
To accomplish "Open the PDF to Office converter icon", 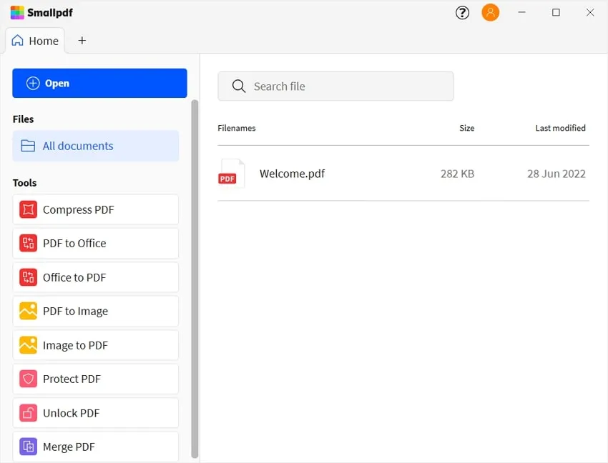I will (28, 243).
